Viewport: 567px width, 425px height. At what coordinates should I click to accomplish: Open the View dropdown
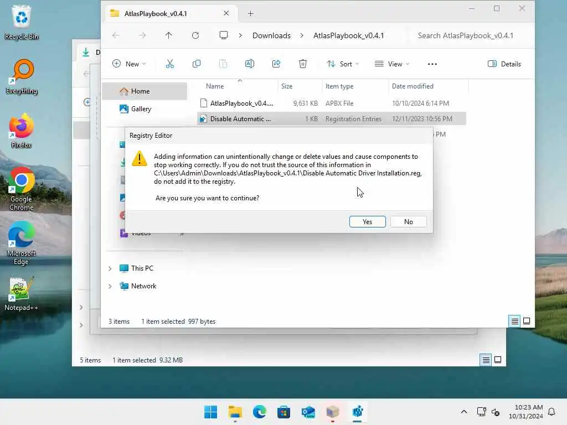click(x=392, y=64)
